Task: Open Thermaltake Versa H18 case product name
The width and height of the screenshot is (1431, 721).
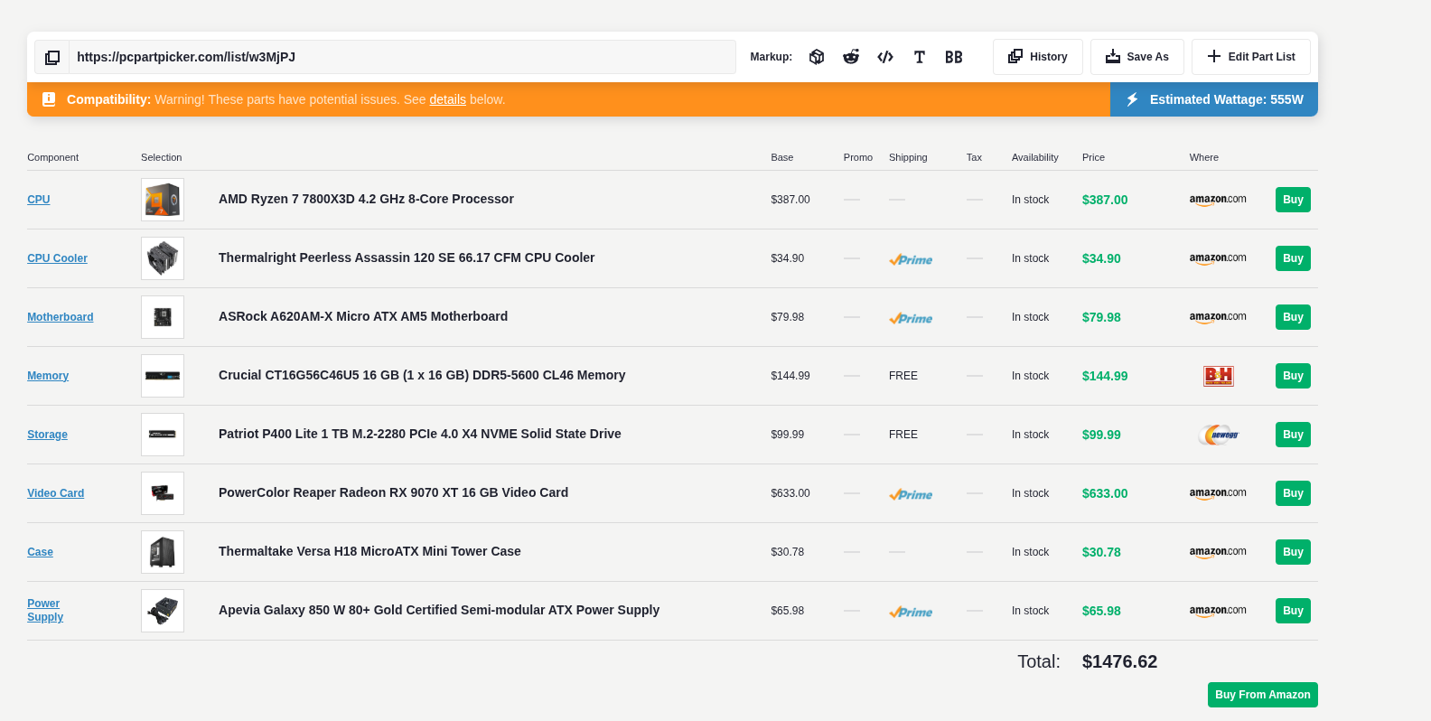Action: 369,551
